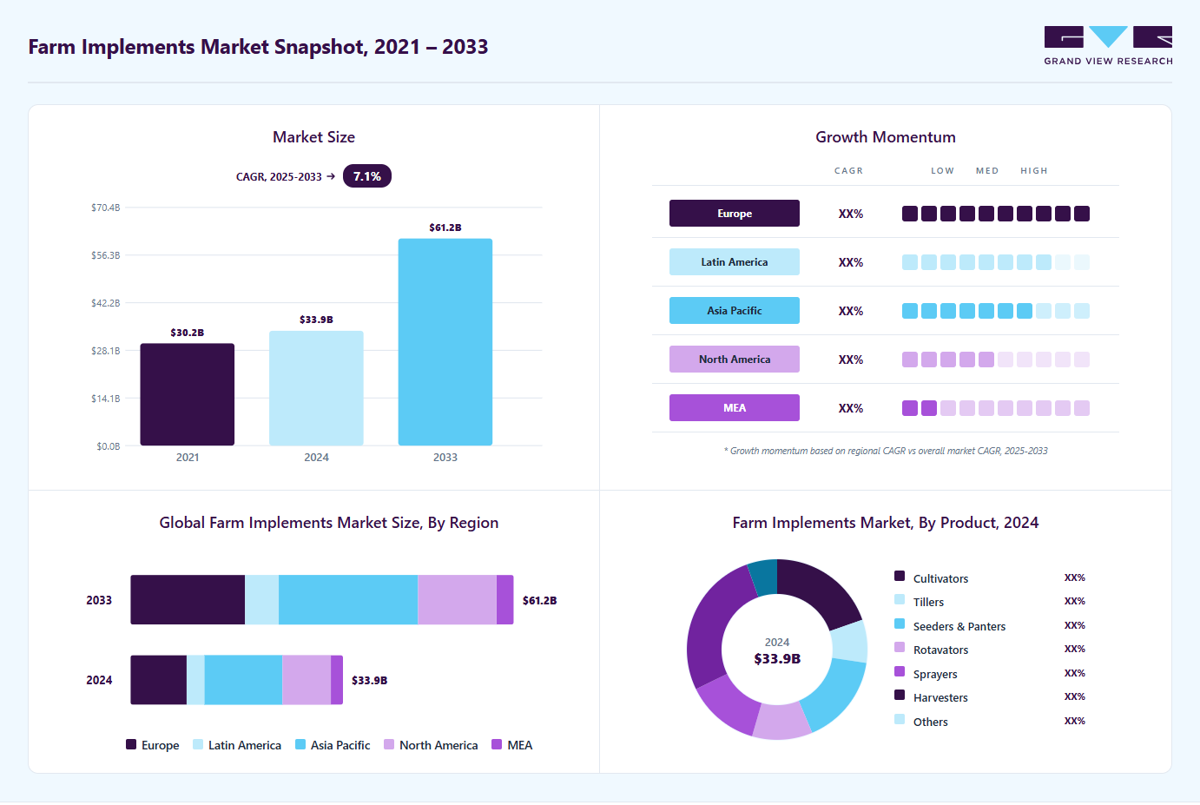Click the 2033 bar in Market Size chart

point(445,342)
